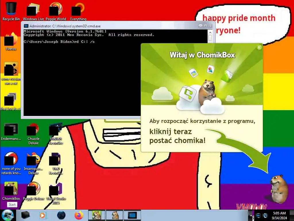
Task: Click the "rd C:! /s" command line
Action: [x=59, y=42]
